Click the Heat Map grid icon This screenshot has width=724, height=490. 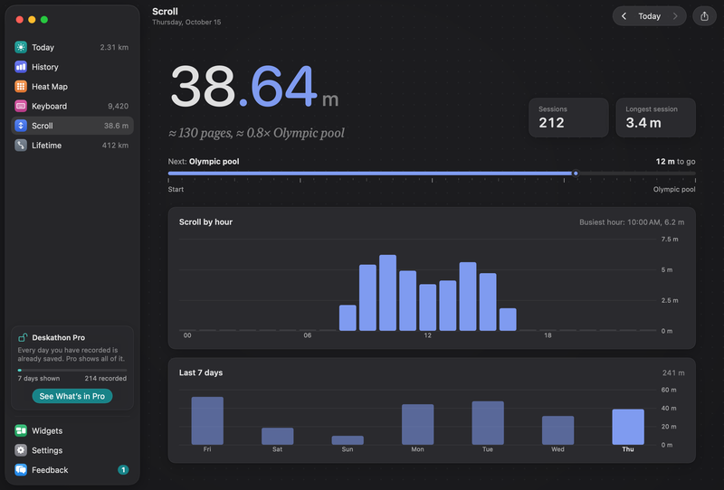[21, 86]
